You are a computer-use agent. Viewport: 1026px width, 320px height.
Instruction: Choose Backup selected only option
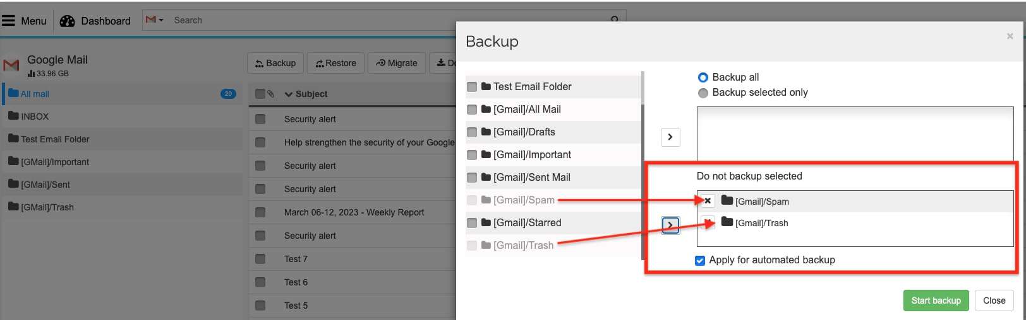(703, 93)
